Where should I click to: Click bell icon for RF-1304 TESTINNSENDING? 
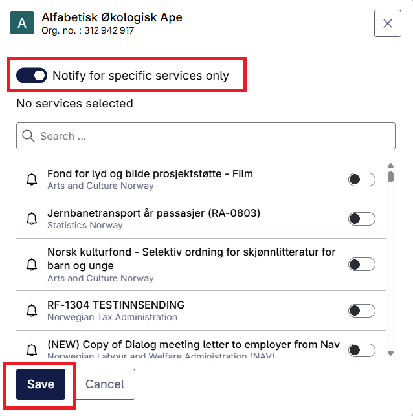pos(32,311)
